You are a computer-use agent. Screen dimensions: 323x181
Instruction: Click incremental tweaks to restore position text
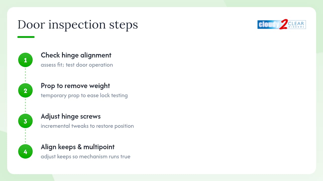pyautogui.click(x=87, y=126)
